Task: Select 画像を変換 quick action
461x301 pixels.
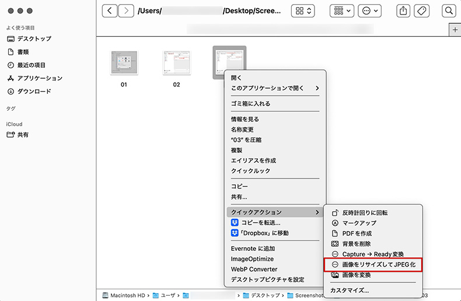Action: pyautogui.click(x=373, y=275)
